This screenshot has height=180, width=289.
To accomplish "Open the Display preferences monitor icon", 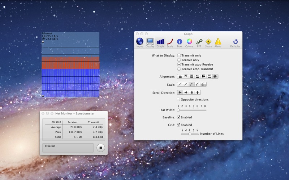I will pos(150,41).
